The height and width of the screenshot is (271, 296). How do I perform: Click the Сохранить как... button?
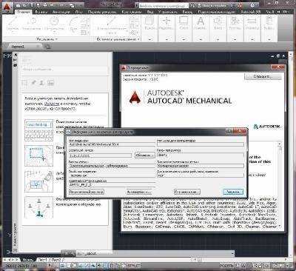click(x=187, y=192)
